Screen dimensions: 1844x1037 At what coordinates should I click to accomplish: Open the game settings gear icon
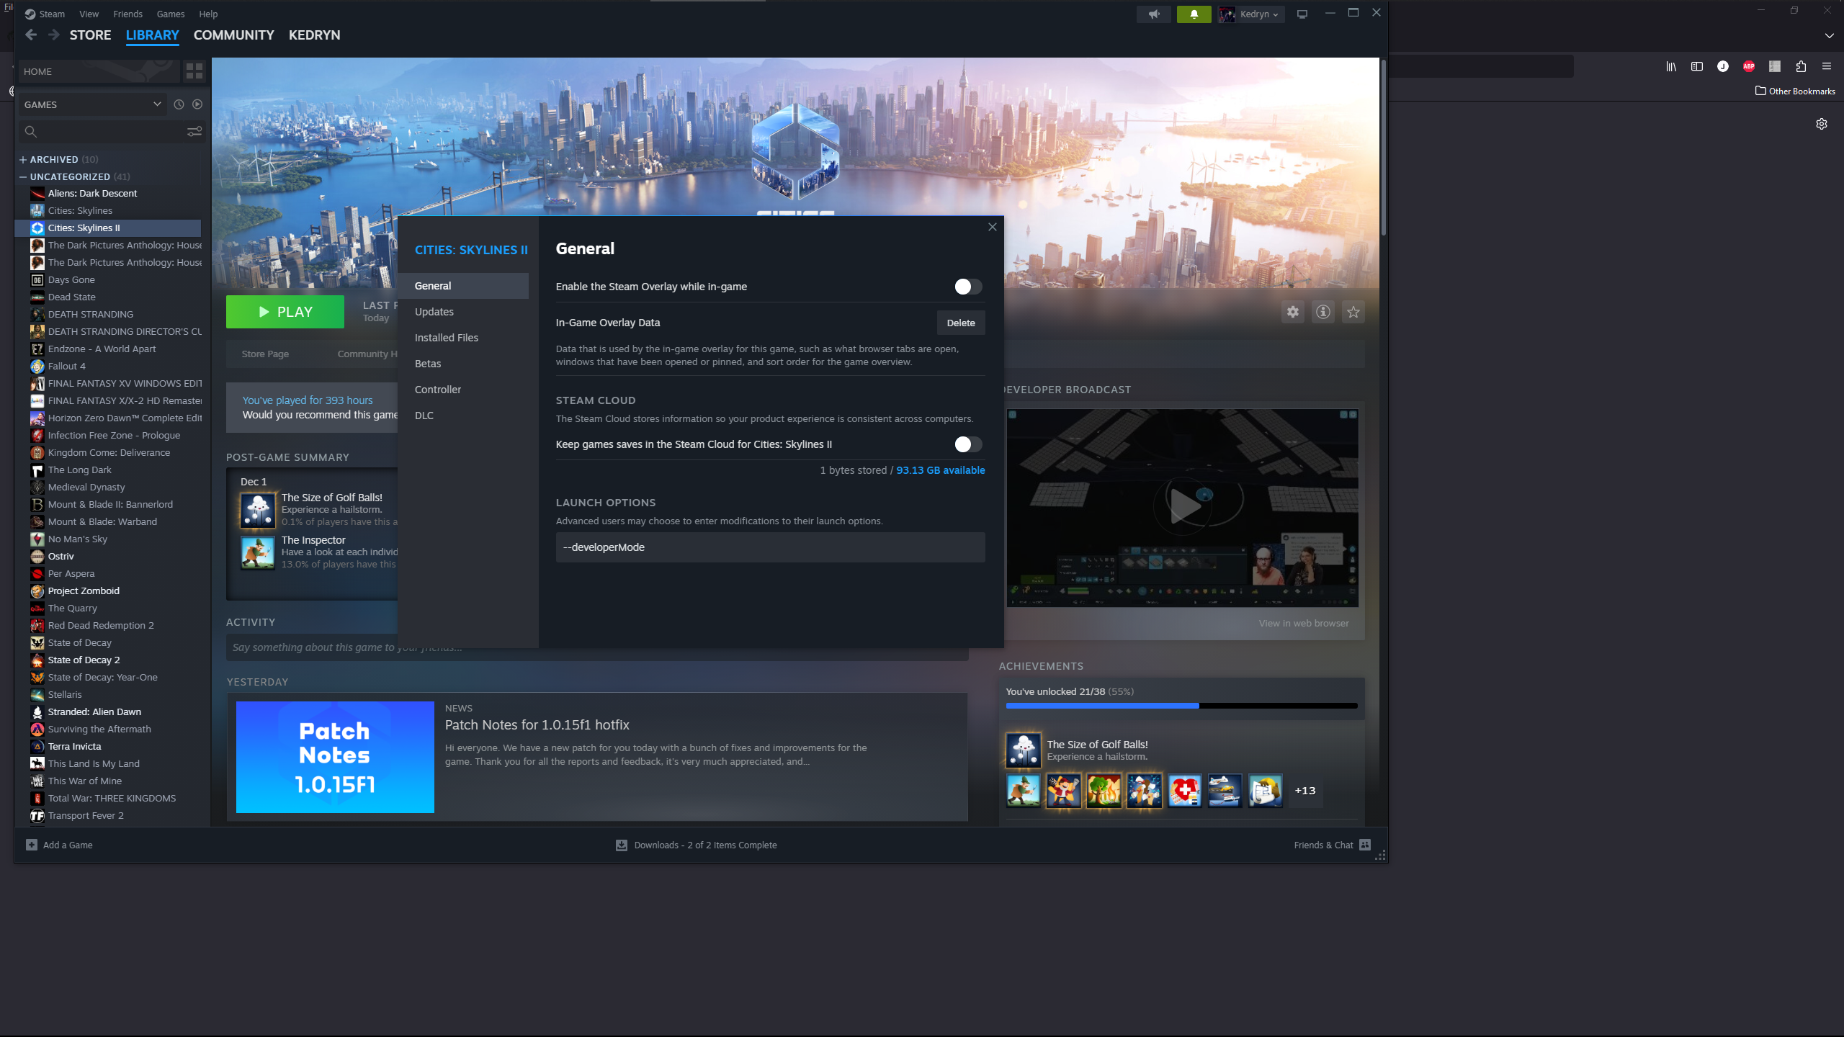1293,312
